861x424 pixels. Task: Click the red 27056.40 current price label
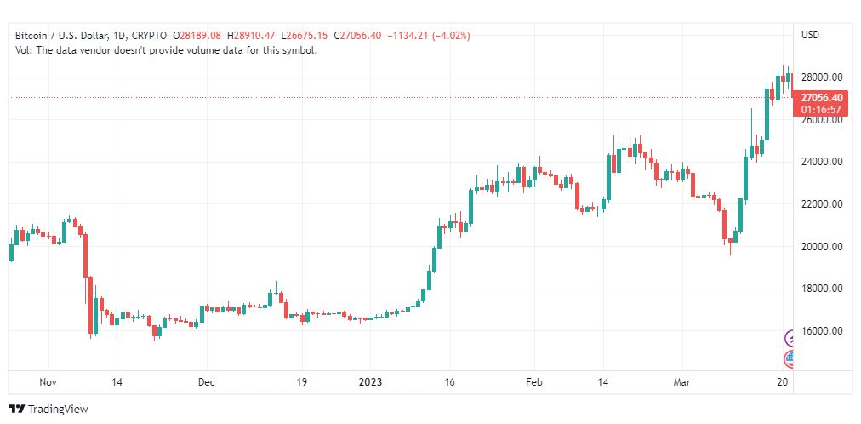coord(821,98)
